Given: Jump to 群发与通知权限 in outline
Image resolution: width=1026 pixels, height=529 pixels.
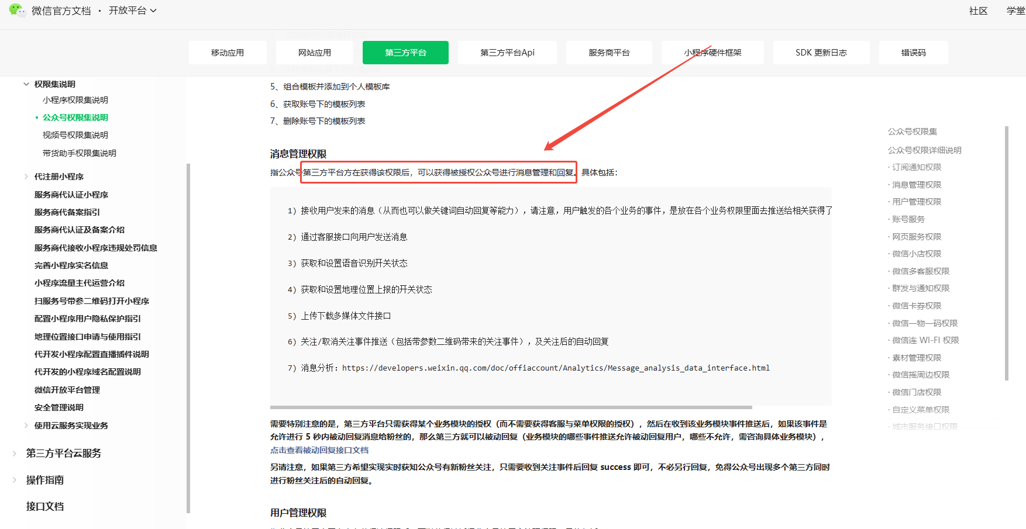Looking at the screenshot, I should pos(921,288).
